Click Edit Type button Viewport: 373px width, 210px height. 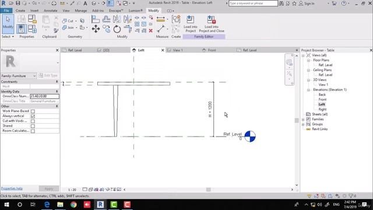pyautogui.click(x=48, y=75)
